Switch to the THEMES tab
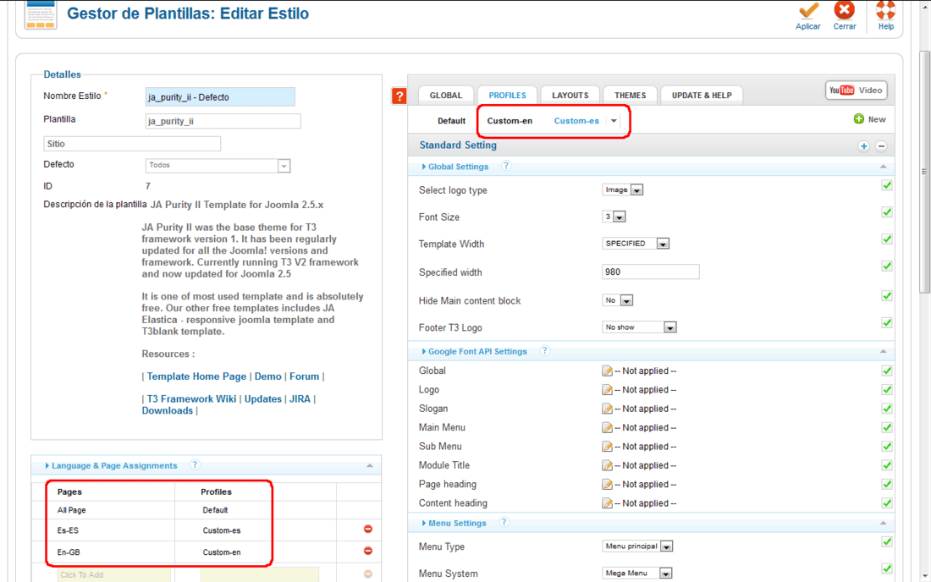The width and height of the screenshot is (931, 582). point(630,95)
